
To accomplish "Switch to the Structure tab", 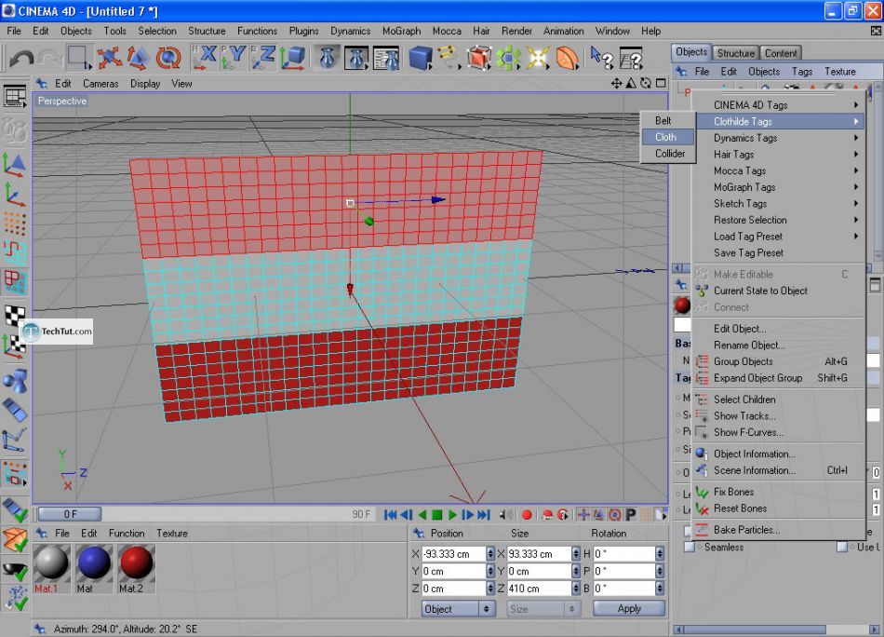I will 736,53.
